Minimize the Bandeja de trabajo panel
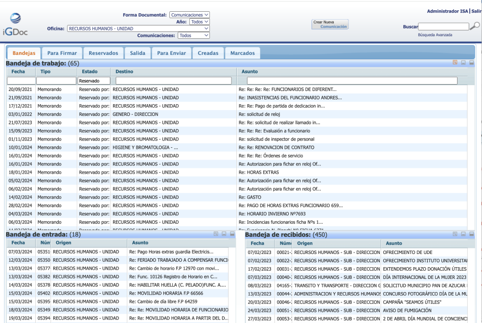Screen dimensions: 482x323 pyautogui.click(x=463, y=63)
